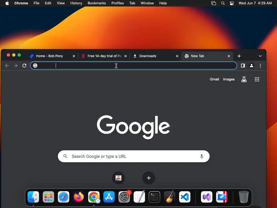
Task: Open the Chrome application menu
Action: coord(21,3)
